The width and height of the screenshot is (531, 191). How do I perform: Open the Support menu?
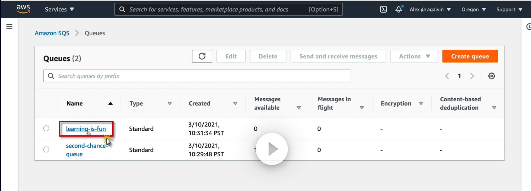[x=509, y=9]
